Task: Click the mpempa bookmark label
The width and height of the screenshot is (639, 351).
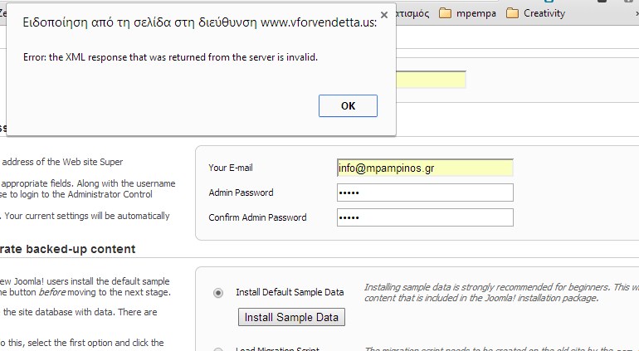Action: (475, 13)
